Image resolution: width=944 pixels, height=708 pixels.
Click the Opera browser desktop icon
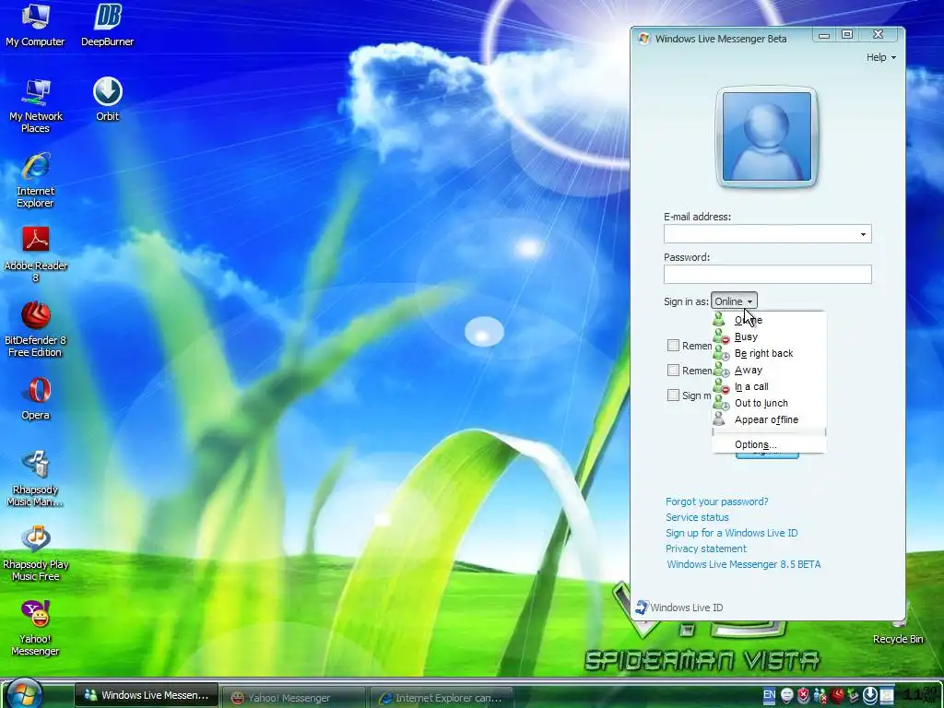[x=35, y=398]
